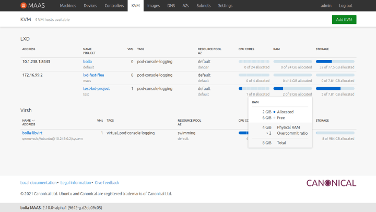
Task: Click bolla storage meter bar
Action: 335,62
